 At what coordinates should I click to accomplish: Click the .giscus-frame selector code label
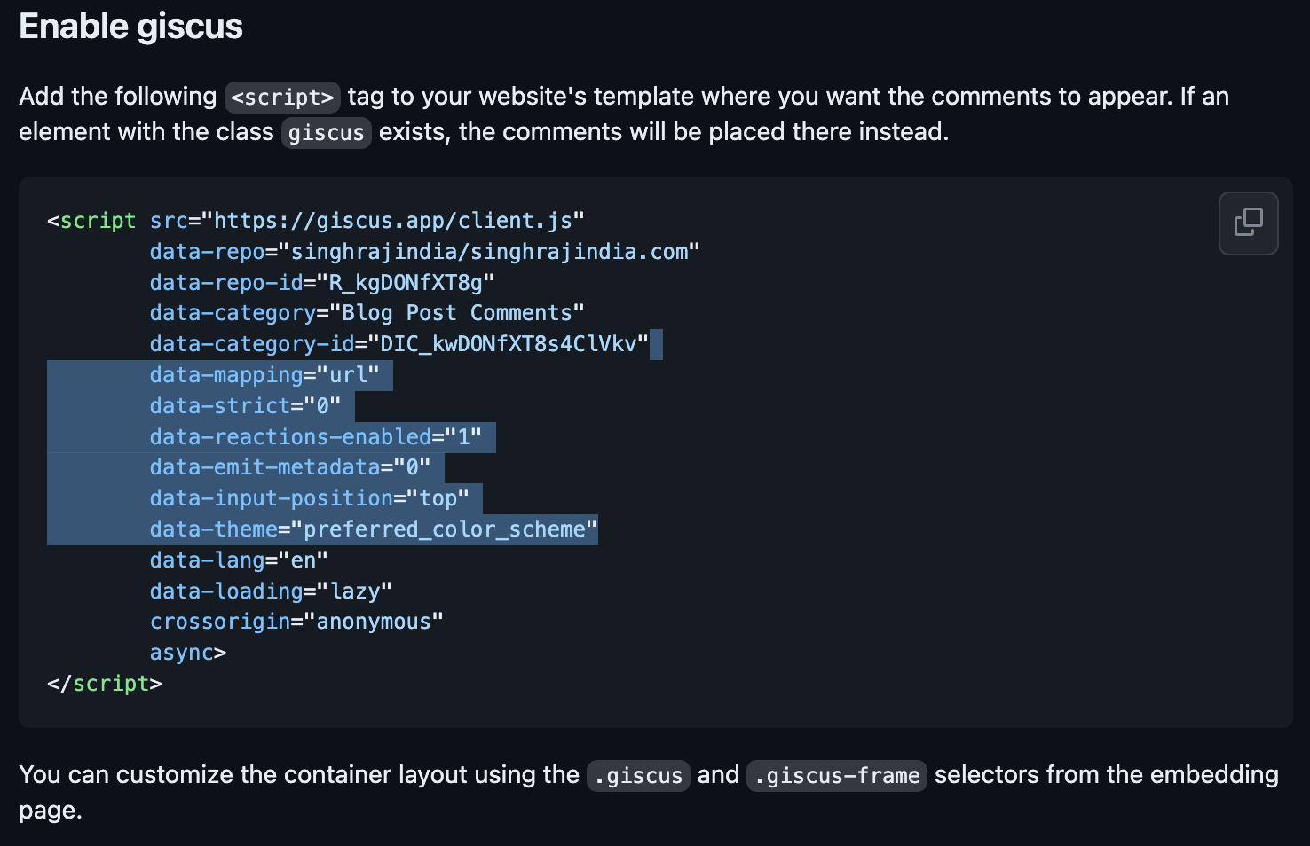pyautogui.click(x=836, y=776)
